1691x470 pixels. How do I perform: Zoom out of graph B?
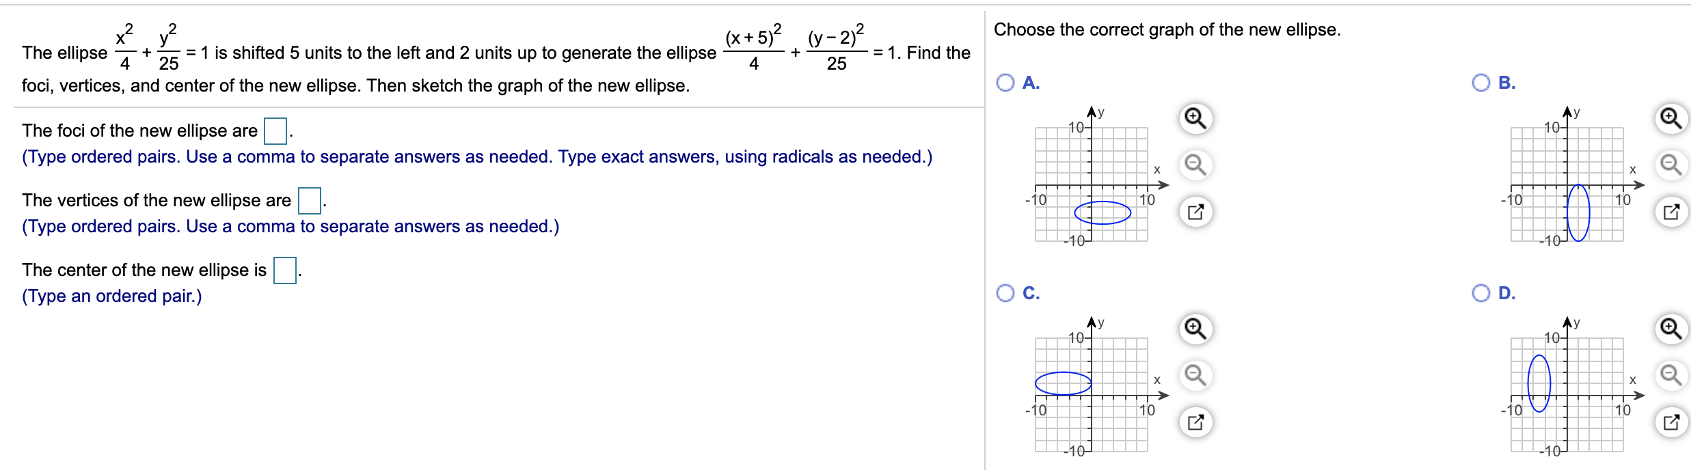pyautogui.click(x=1671, y=164)
